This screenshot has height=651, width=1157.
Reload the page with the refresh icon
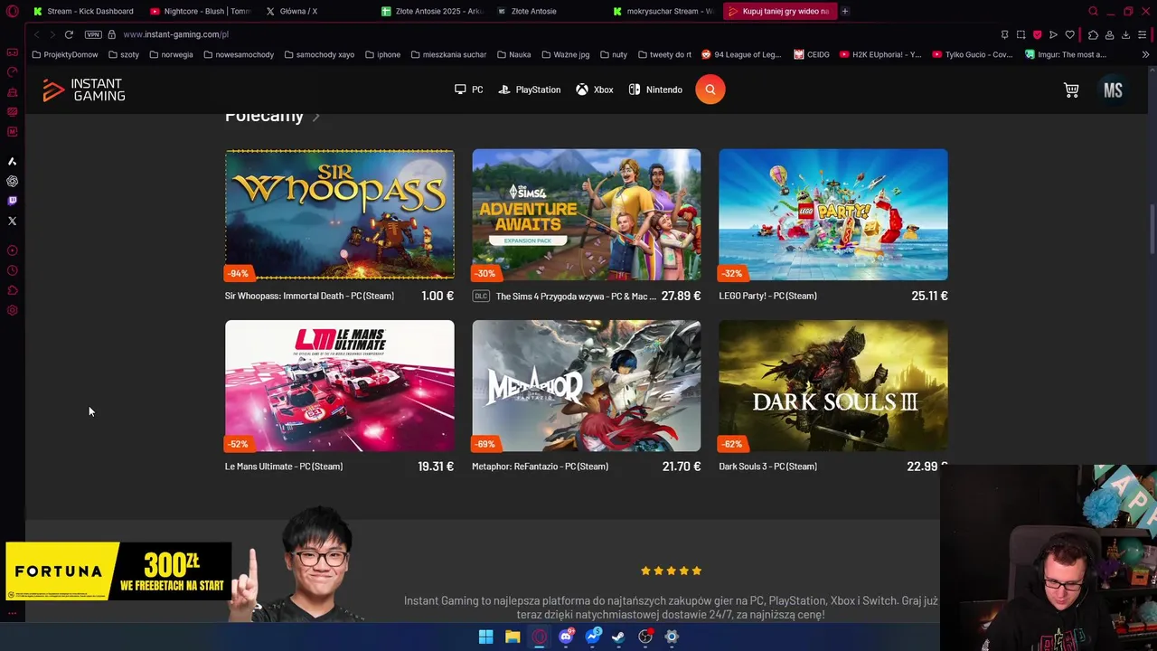click(x=69, y=34)
